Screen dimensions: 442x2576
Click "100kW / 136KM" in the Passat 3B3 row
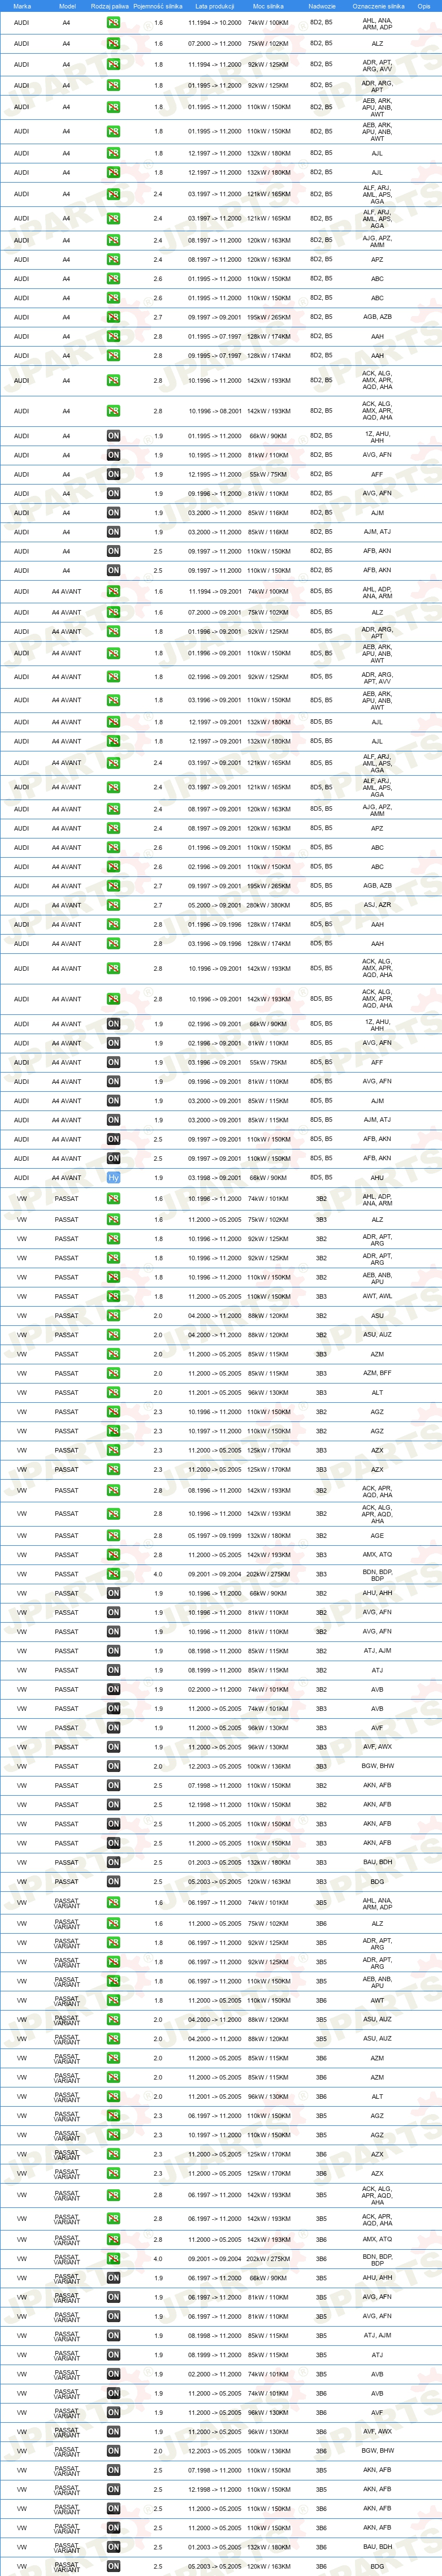coord(268,1766)
